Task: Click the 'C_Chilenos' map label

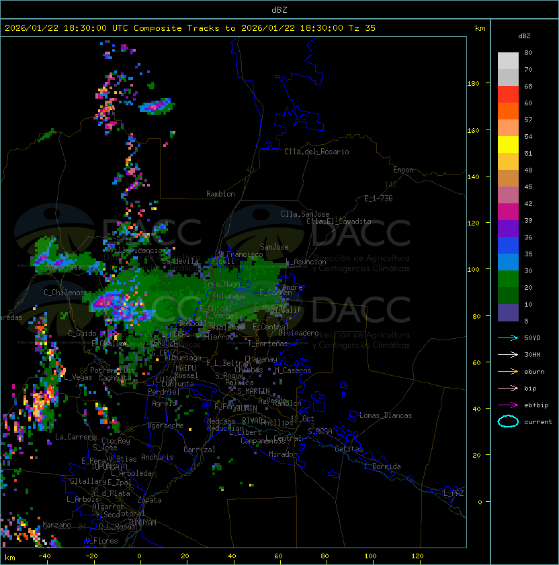Action: [64, 293]
